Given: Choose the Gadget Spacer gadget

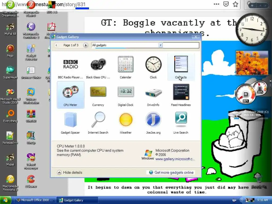Looking at the screenshot, I should tap(70, 122).
